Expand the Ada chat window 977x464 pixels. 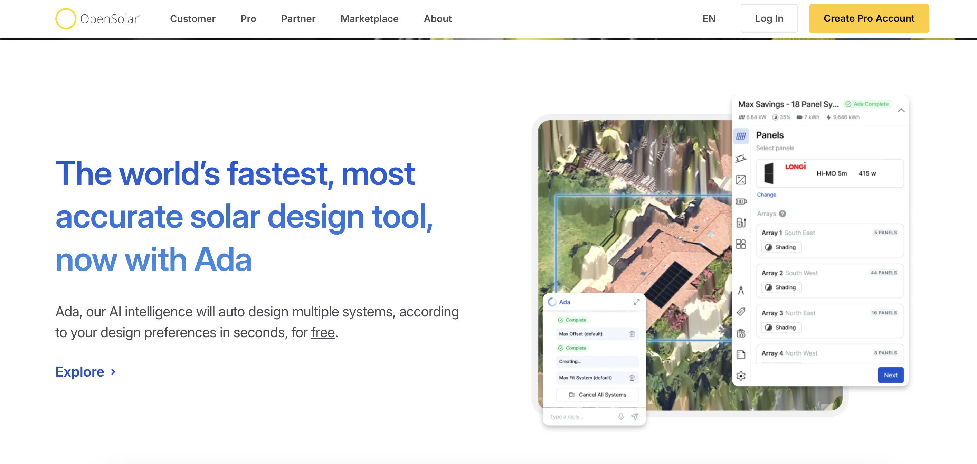(x=636, y=302)
